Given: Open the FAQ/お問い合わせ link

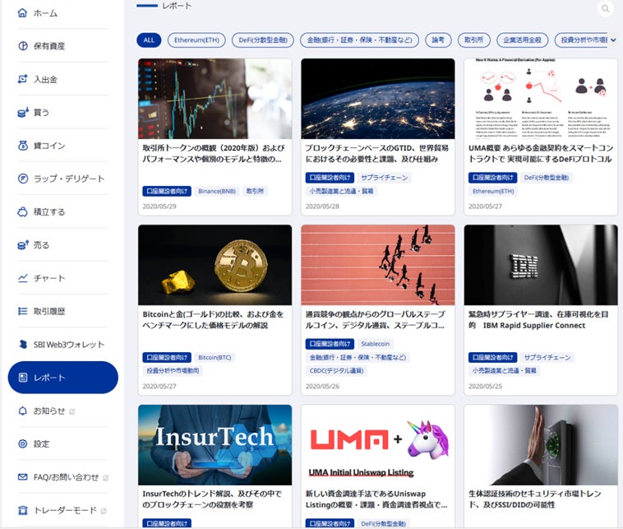Looking at the screenshot, I should 62,477.
